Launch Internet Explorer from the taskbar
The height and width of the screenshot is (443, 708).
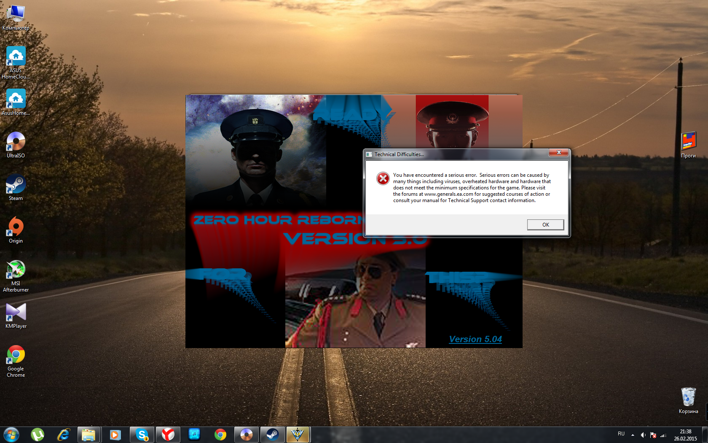coord(64,435)
